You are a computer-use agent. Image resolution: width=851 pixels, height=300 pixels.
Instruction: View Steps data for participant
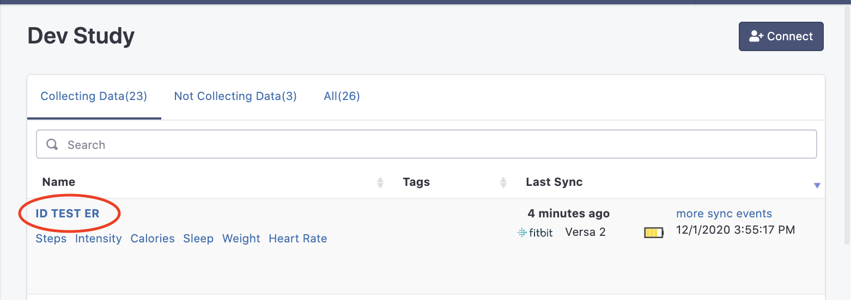click(51, 239)
